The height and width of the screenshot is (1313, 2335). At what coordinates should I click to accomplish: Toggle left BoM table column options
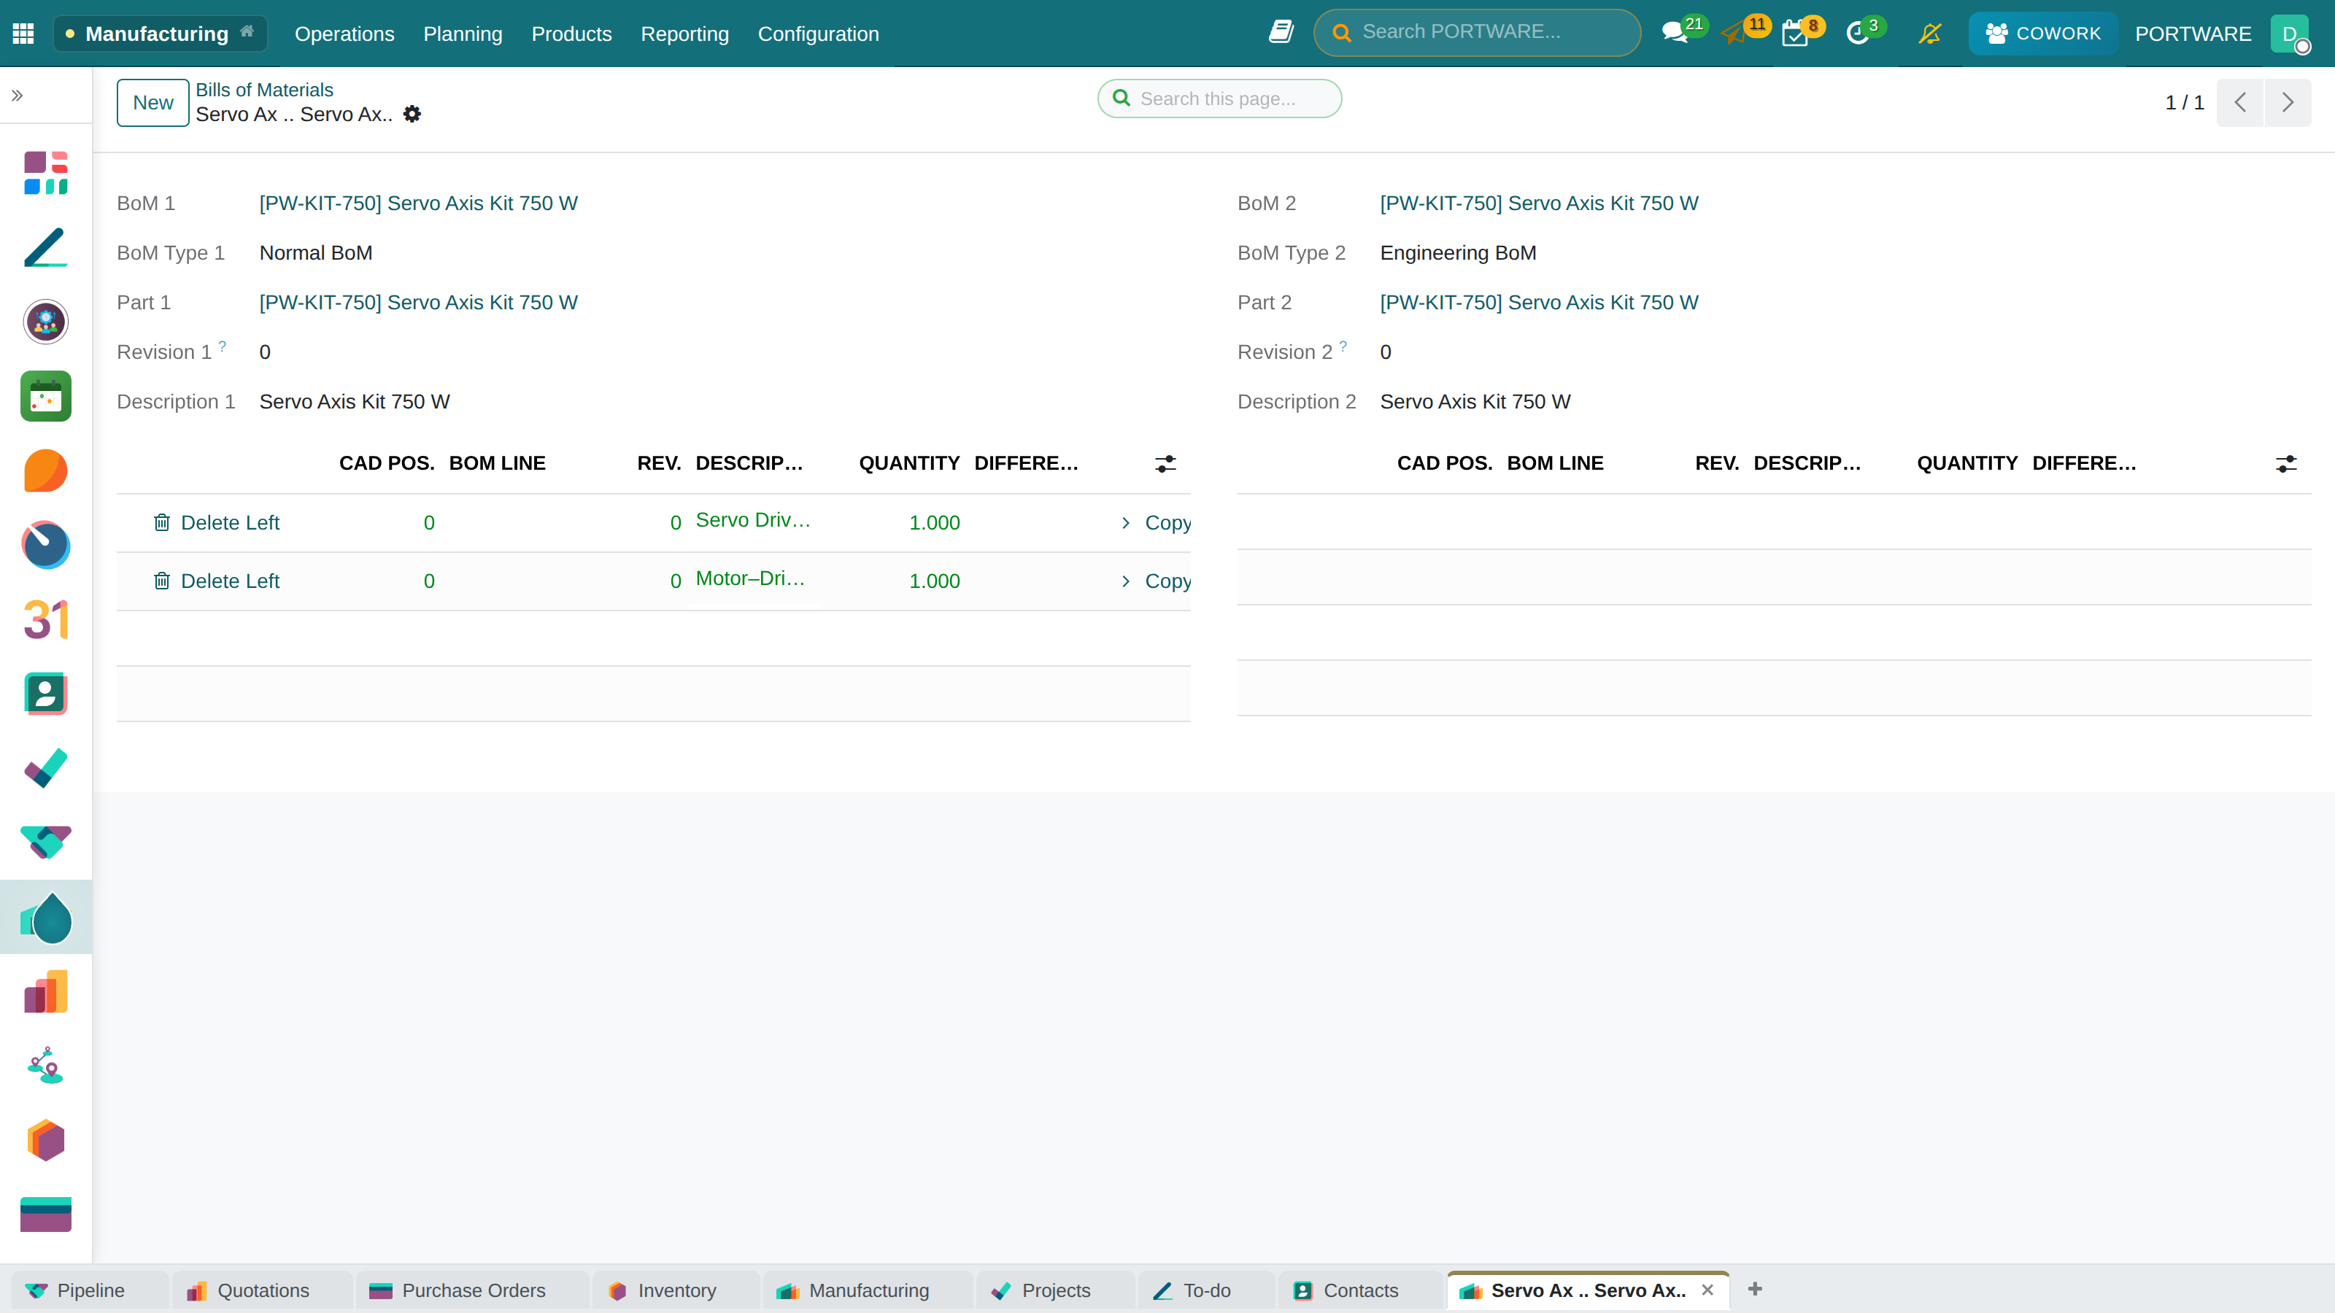coord(1166,464)
